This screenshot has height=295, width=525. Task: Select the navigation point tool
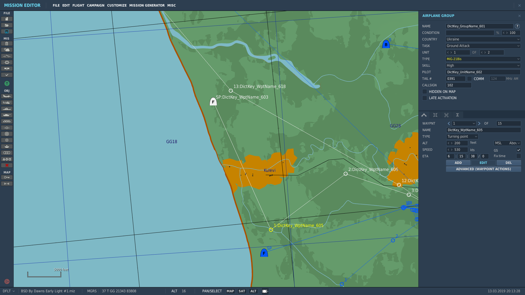(x=7, y=128)
